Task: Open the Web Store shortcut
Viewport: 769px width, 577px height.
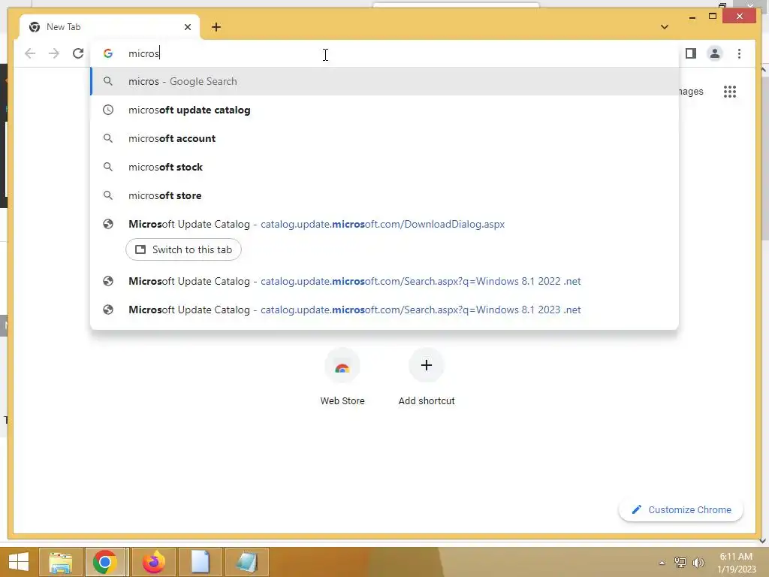Action: tap(342, 377)
